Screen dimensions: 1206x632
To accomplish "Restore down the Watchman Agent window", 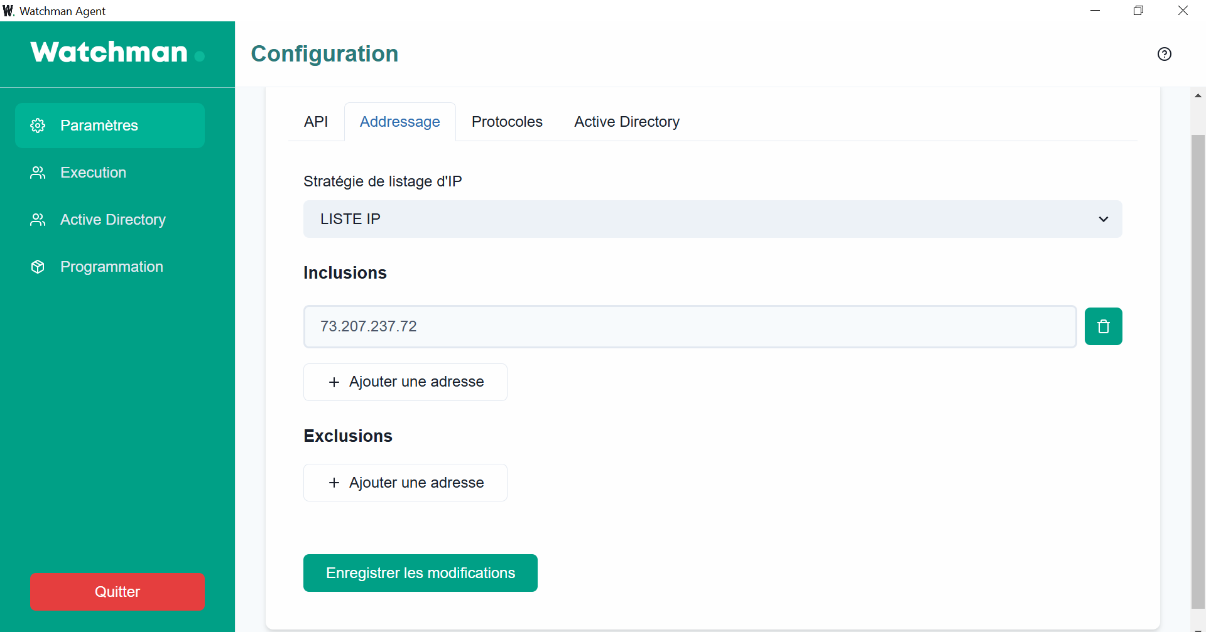I will pos(1138,11).
